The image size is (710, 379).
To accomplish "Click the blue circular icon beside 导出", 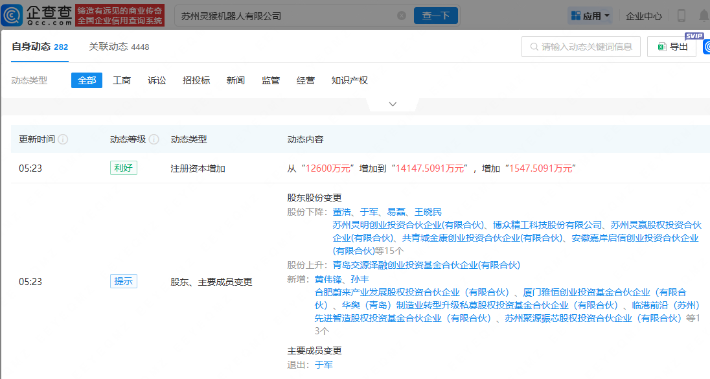I will pos(705,47).
